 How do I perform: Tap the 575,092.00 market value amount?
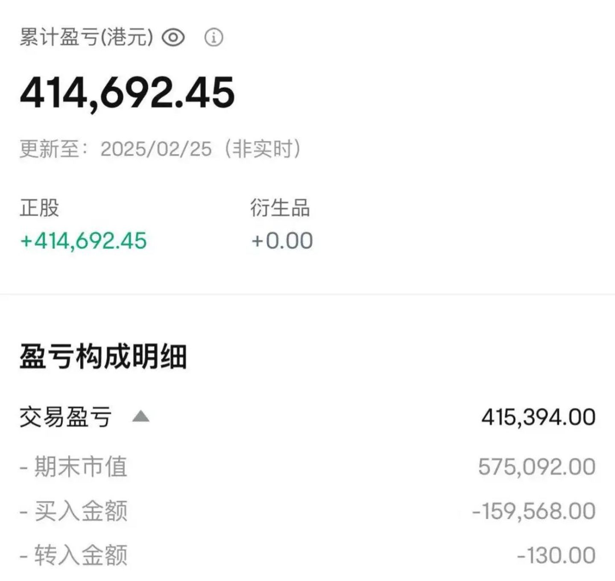537,467
